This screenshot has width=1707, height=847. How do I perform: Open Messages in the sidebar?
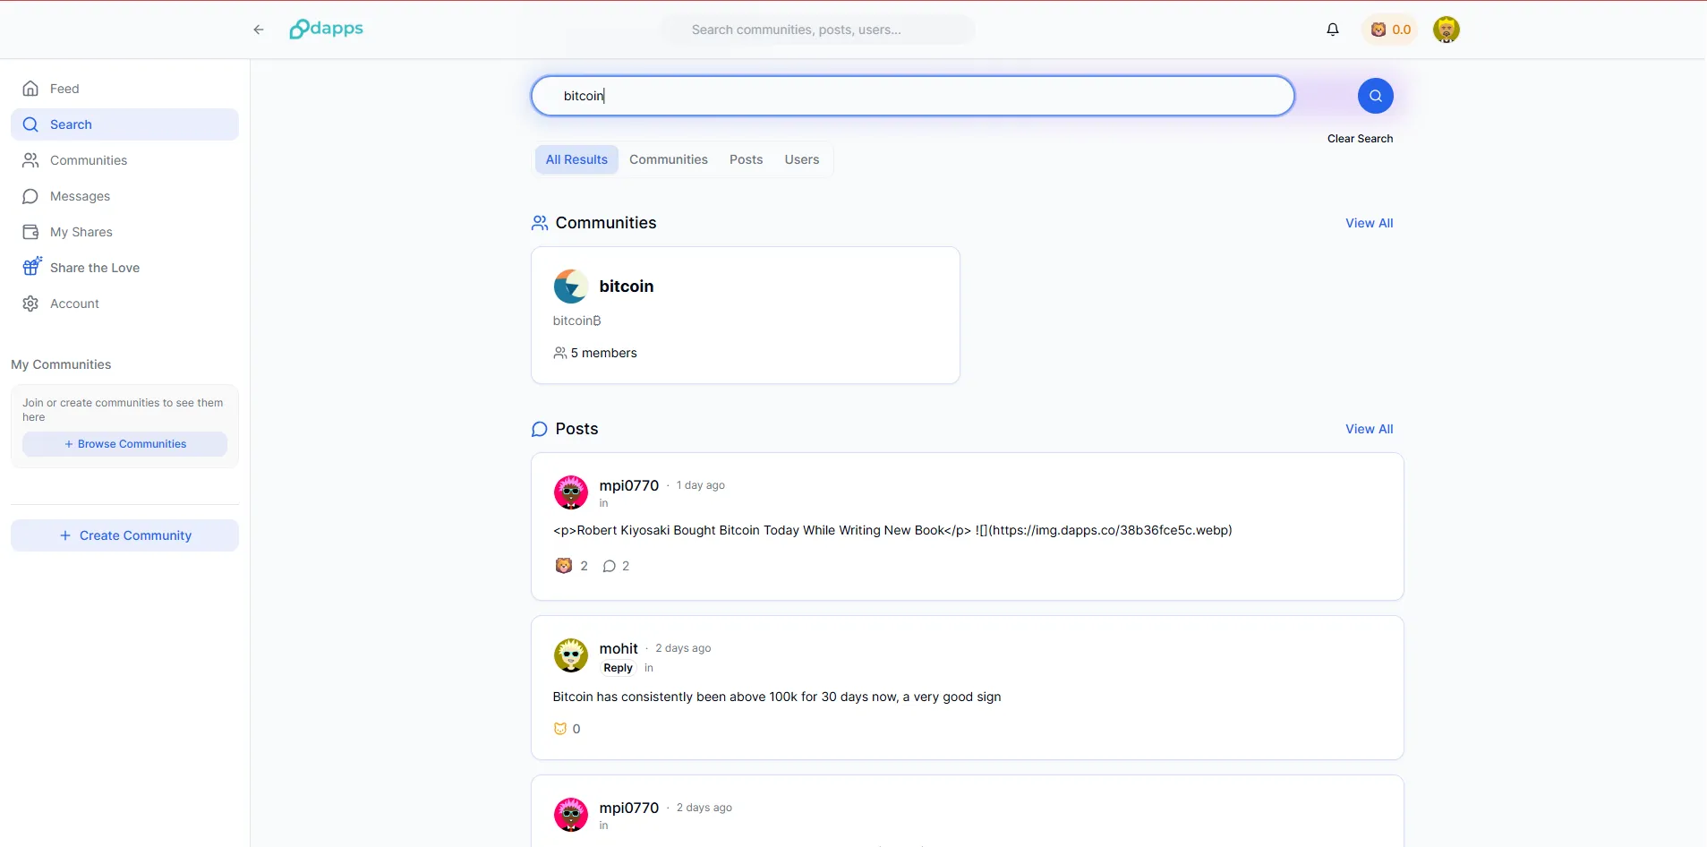point(124,196)
